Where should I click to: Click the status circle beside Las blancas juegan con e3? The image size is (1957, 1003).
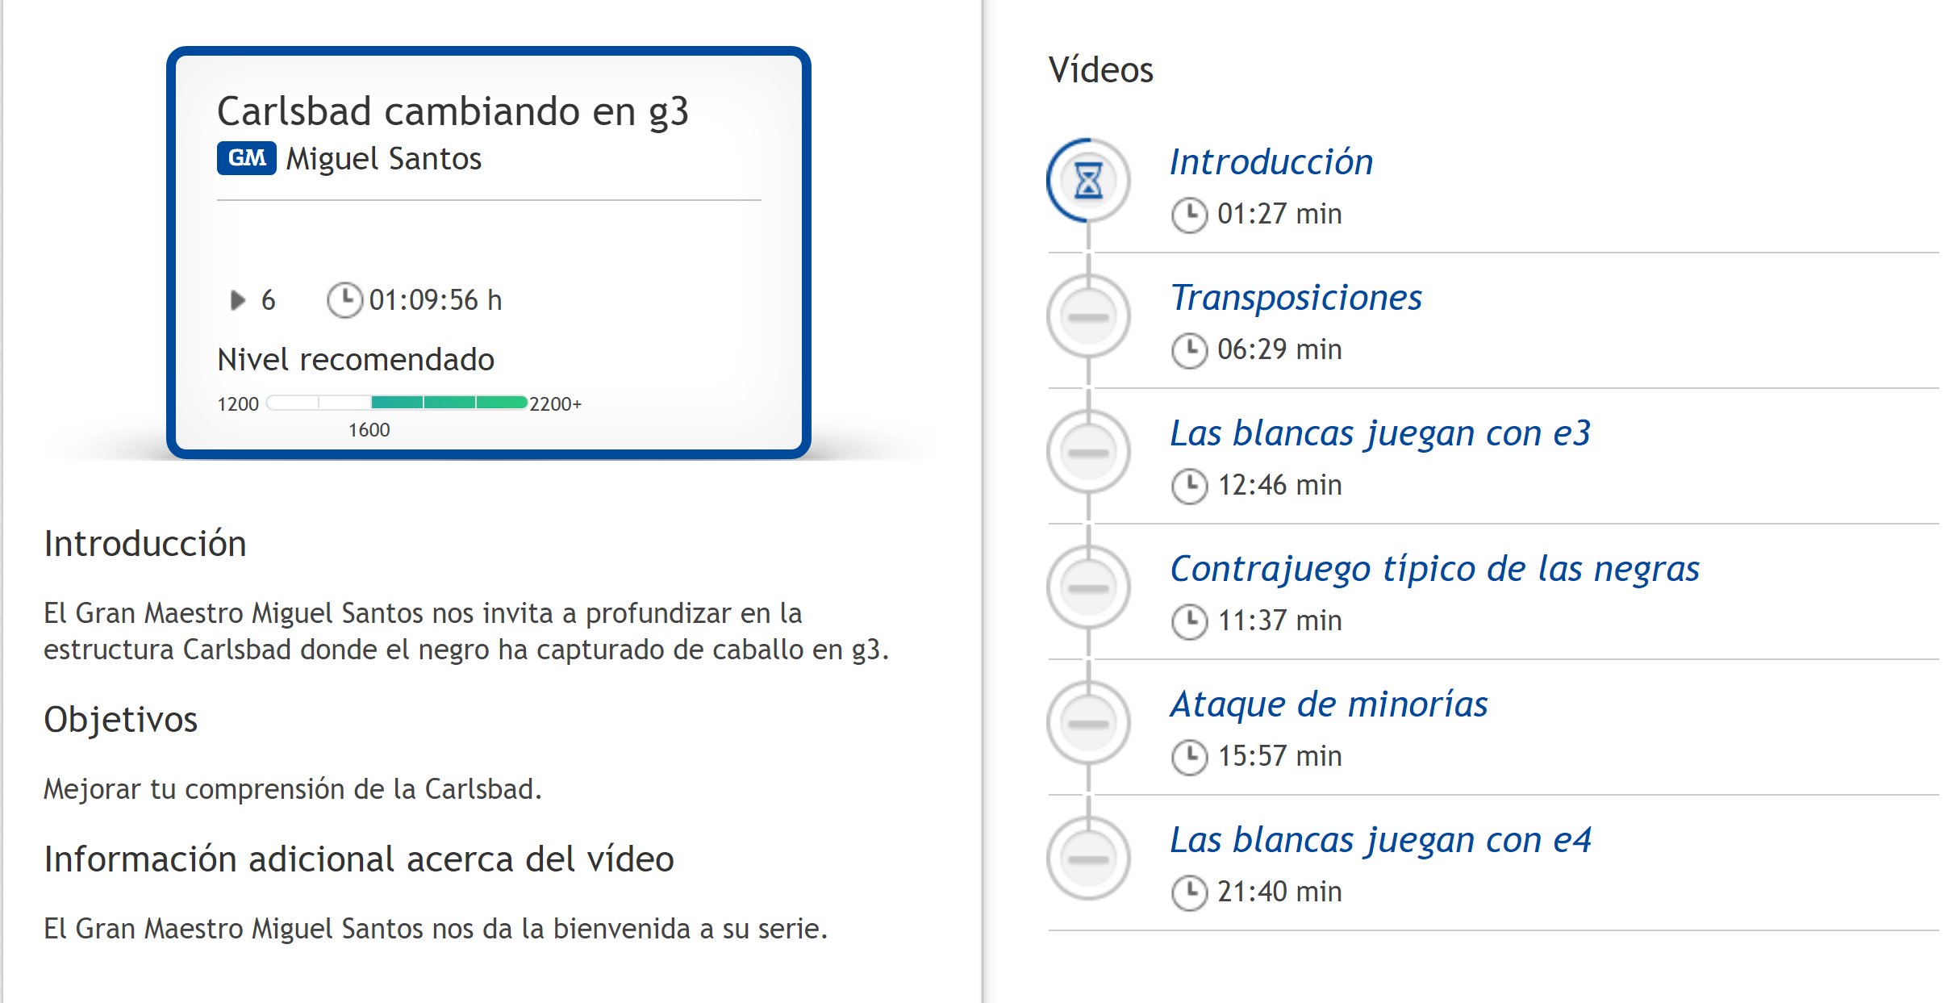click(x=1088, y=452)
